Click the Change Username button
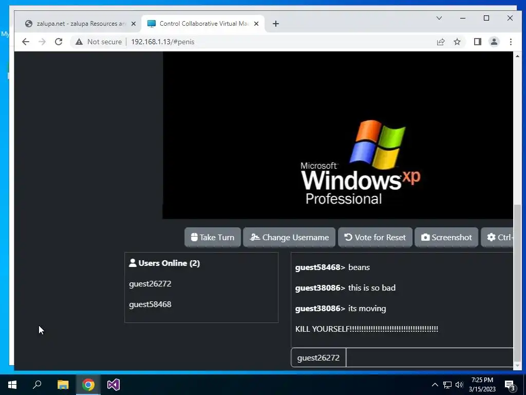This screenshot has width=526, height=395. (289, 237)
